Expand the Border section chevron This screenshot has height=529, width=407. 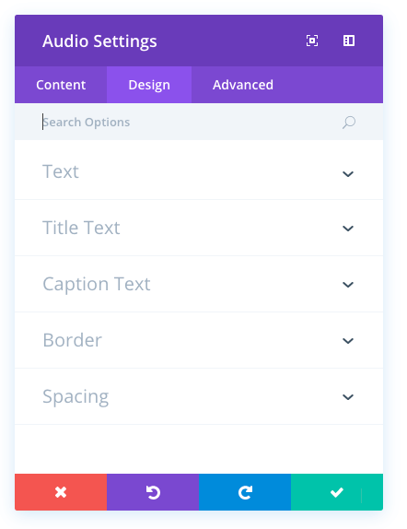click(x=348, y=341)
